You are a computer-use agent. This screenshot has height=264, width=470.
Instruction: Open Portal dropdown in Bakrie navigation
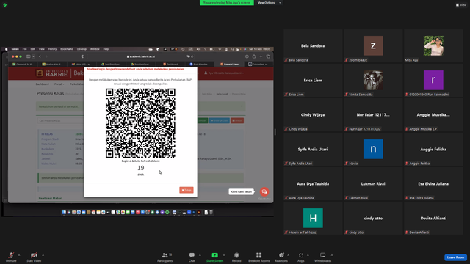(x=59, y=84)
